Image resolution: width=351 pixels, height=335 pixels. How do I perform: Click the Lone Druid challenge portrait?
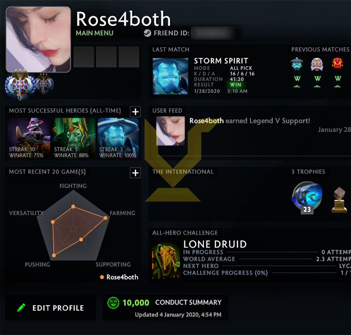[x=166, y=260]
